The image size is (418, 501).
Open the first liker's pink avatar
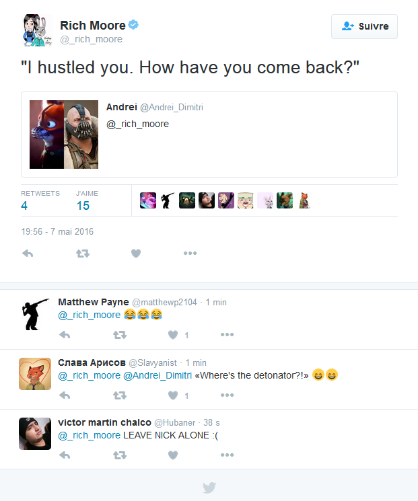tap(148, 200)
